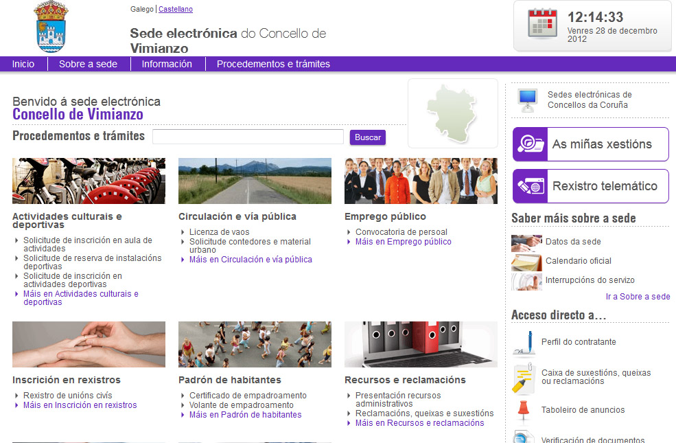Image resolution: width=676 pixels, height=443 pixels.
Task: Click the crowd photo for Padrón de habitantes
Action: [255, 344]
